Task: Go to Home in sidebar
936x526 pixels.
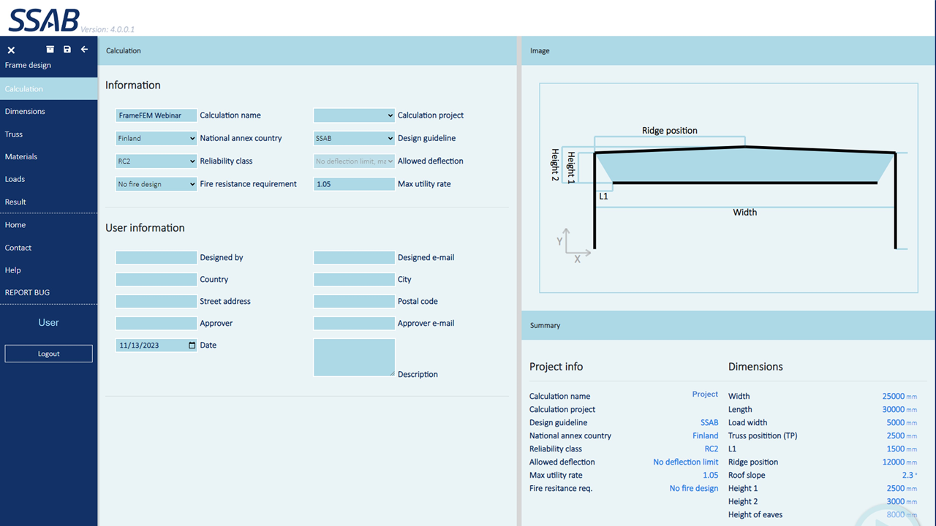Action: [x=49, y=225]
